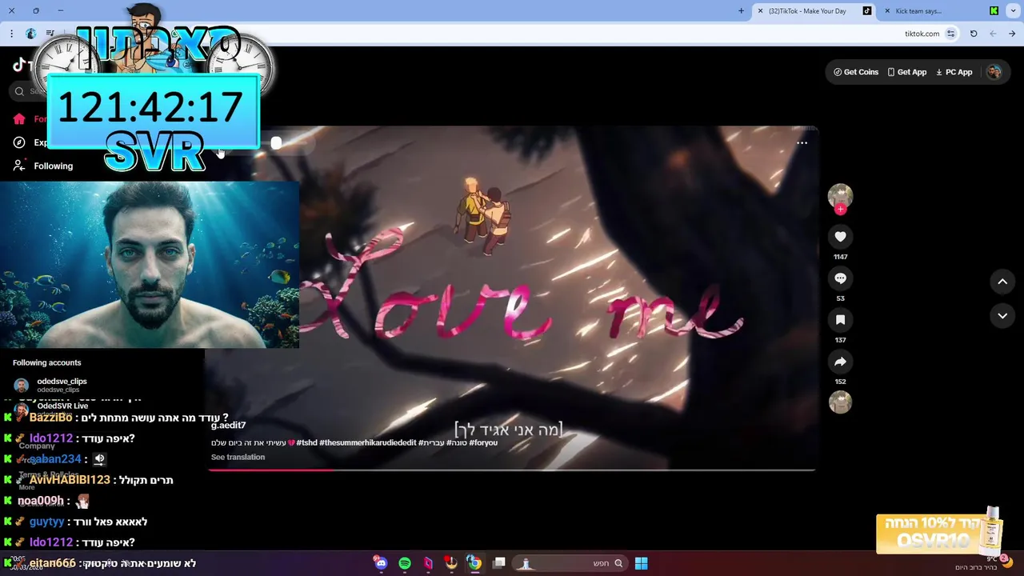1024x576 pixels.
Task: Open the spinning sound disc thumbnail
Action: pyautogui.click(x=840, y=402)
